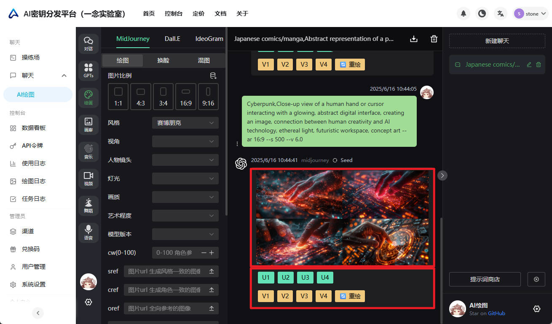Collapse left navigation with chevron button
The image size is (552, 324).
tap(38, 313)
